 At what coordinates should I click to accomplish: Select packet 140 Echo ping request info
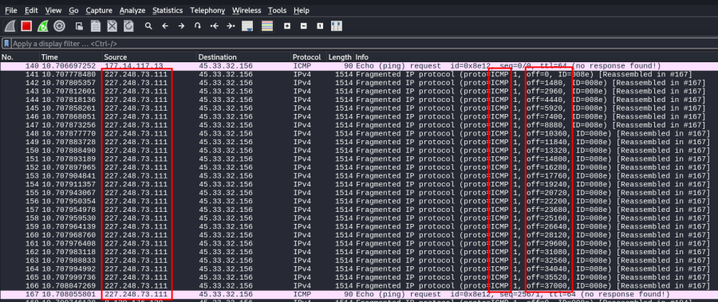click(x=508, y=66)
